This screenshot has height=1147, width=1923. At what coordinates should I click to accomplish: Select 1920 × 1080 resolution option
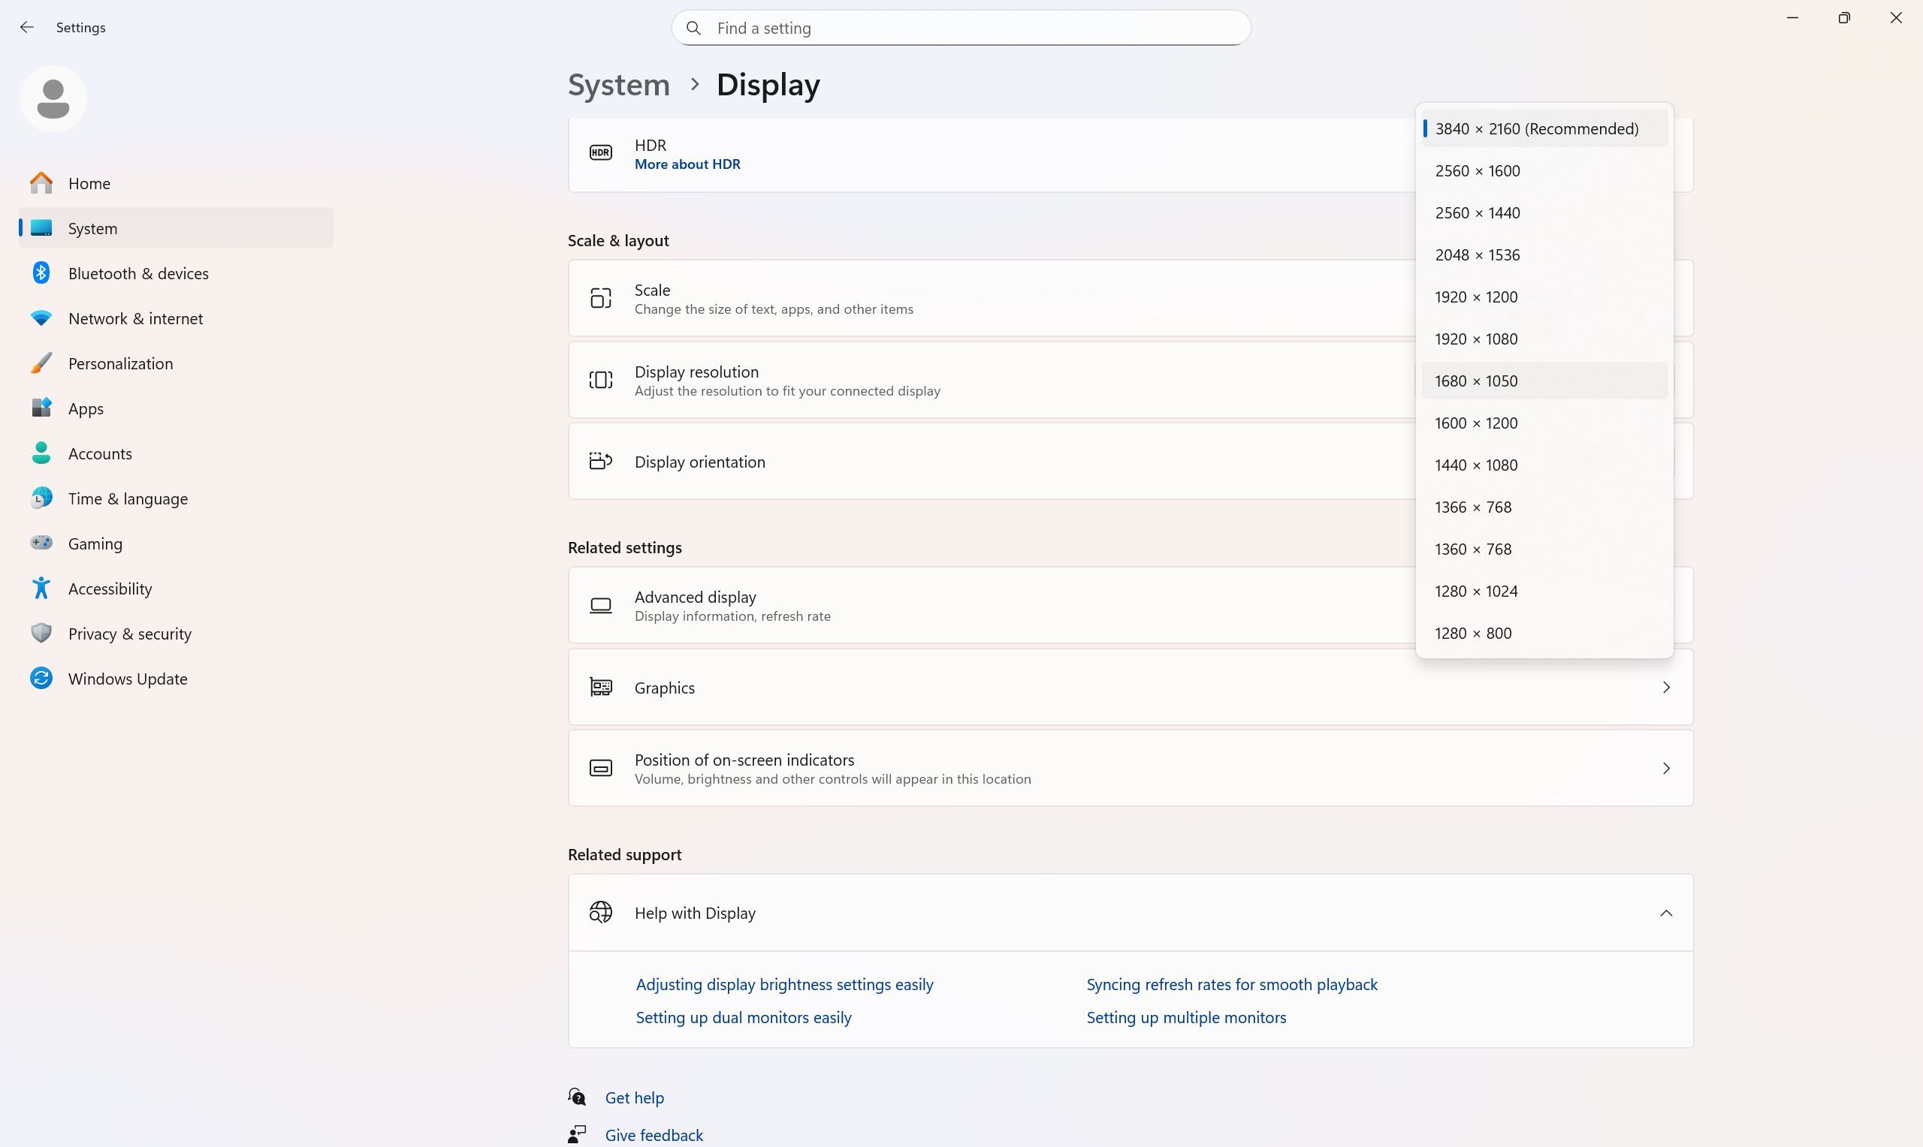coord(1475,339)
